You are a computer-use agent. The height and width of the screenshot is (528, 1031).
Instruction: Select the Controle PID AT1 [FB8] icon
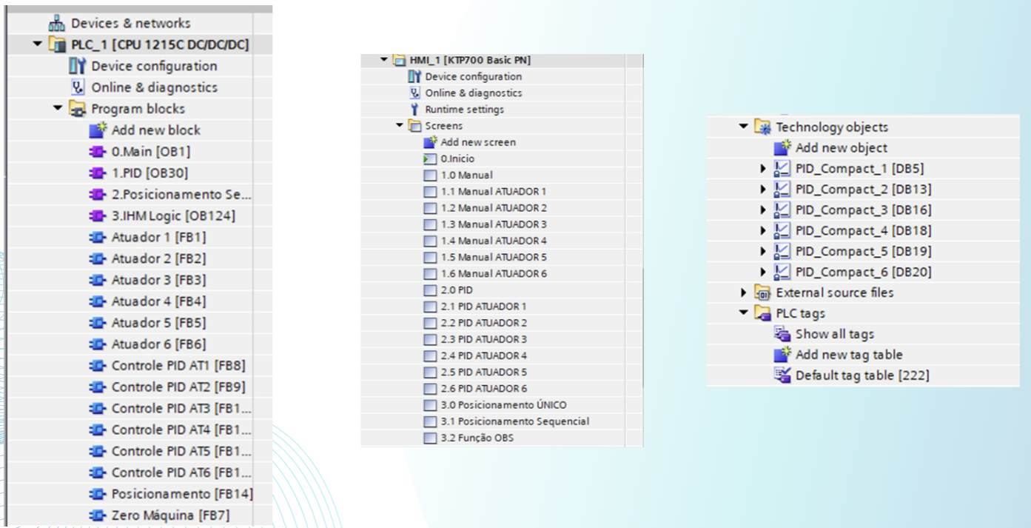pyautogui.click(x=98, y=366)
